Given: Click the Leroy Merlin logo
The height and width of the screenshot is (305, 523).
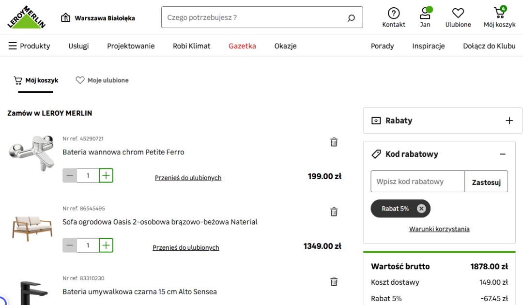Looking at the screenshot, I should [x=27, y=17].
